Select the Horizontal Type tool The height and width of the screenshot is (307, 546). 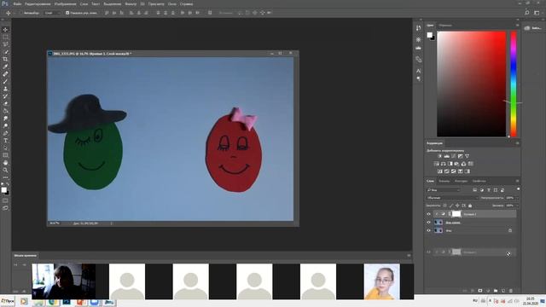click(x=5, y=141)
